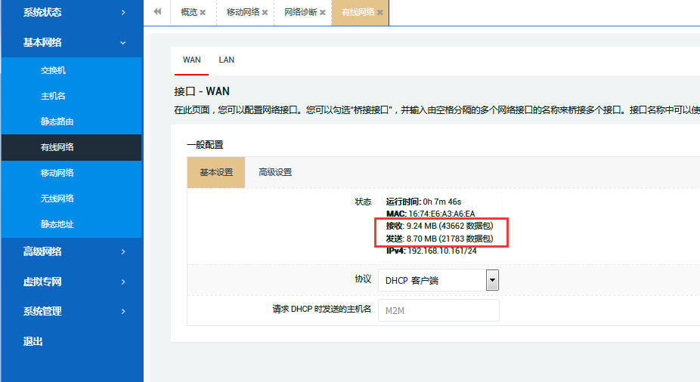Click the DHCP hostname input field
Image resolution: width=700 pixels, height=382 pixels.
point(438,310)
